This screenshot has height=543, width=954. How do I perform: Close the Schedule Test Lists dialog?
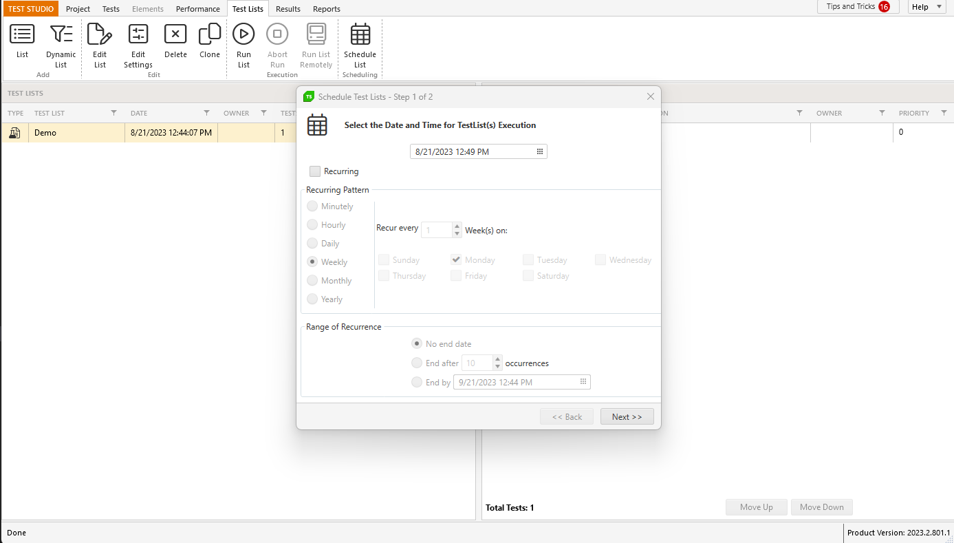[x=651, y=96]
